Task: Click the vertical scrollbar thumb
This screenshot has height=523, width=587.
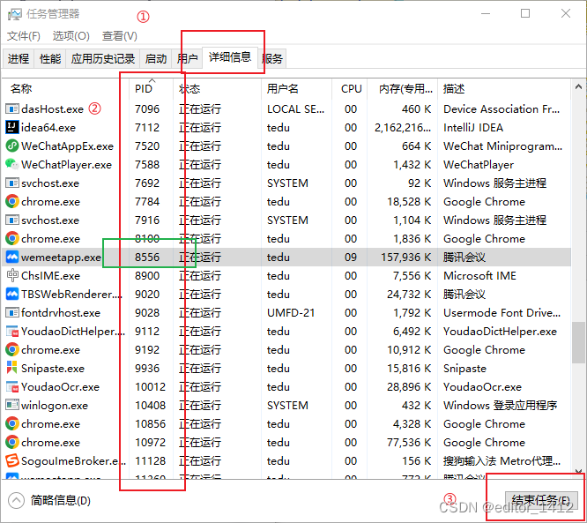Action: pos(578,342)
